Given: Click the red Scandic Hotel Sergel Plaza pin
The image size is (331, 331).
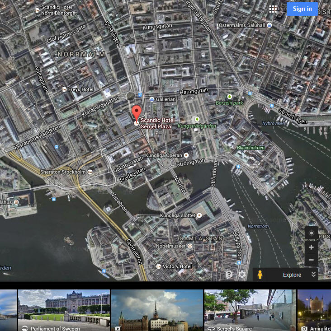Looking at the screenshot, I should pos(137,113).
